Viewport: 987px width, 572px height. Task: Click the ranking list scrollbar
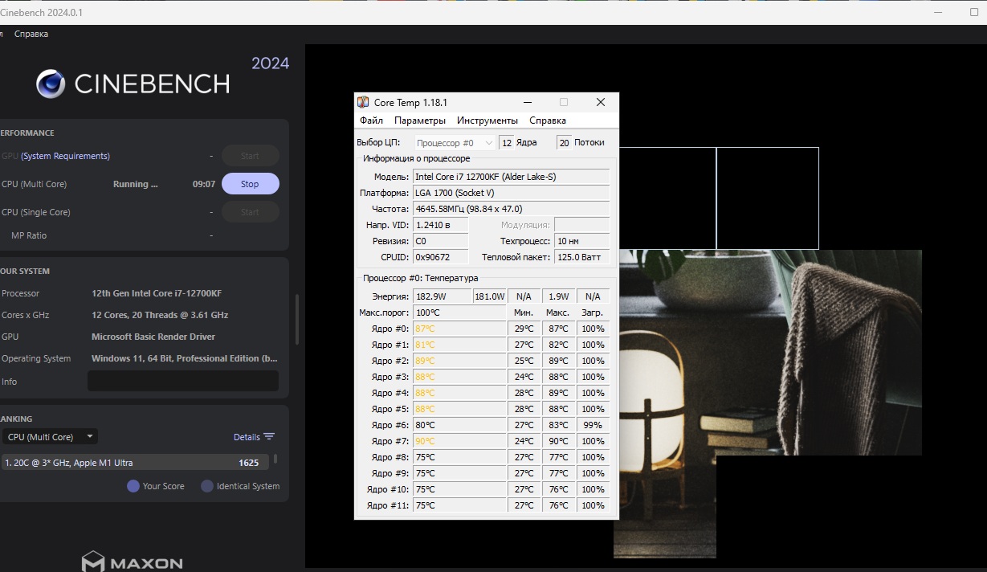pos(276,460)
